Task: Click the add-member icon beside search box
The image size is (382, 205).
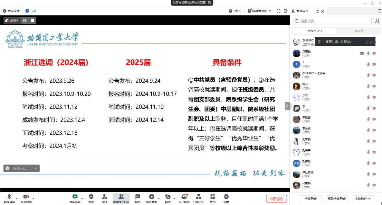Action: pyautogui.click(x=377, y=21)
